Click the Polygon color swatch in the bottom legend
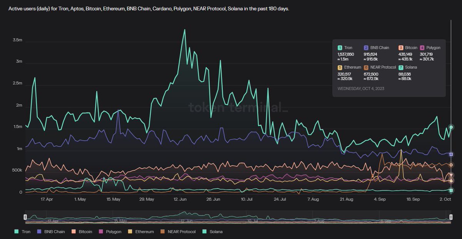 [102, 232]
